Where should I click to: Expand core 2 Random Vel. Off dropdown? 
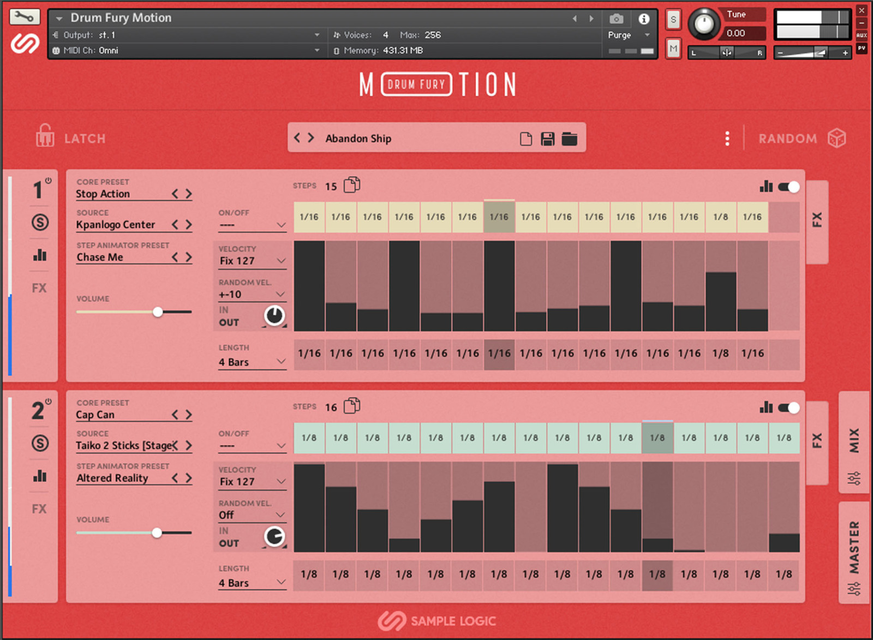[x=252, y=515]
